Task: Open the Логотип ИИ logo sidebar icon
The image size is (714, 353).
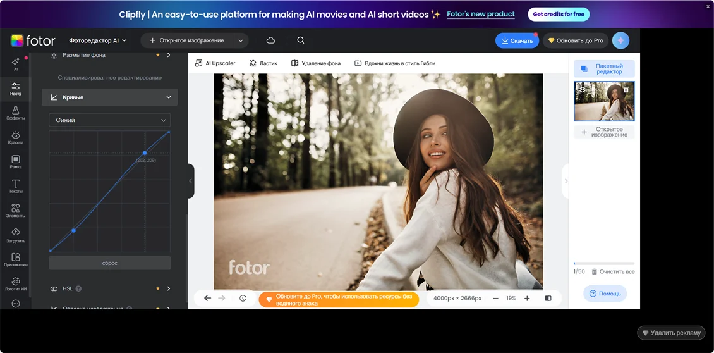Action: coord(16,284)
